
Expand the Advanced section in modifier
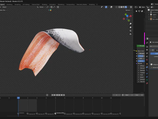click(151, 67)
